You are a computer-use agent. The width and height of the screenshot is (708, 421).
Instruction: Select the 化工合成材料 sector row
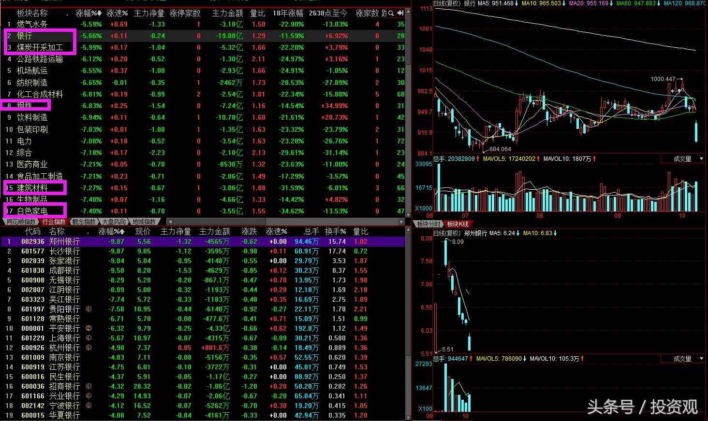point(203,94)
